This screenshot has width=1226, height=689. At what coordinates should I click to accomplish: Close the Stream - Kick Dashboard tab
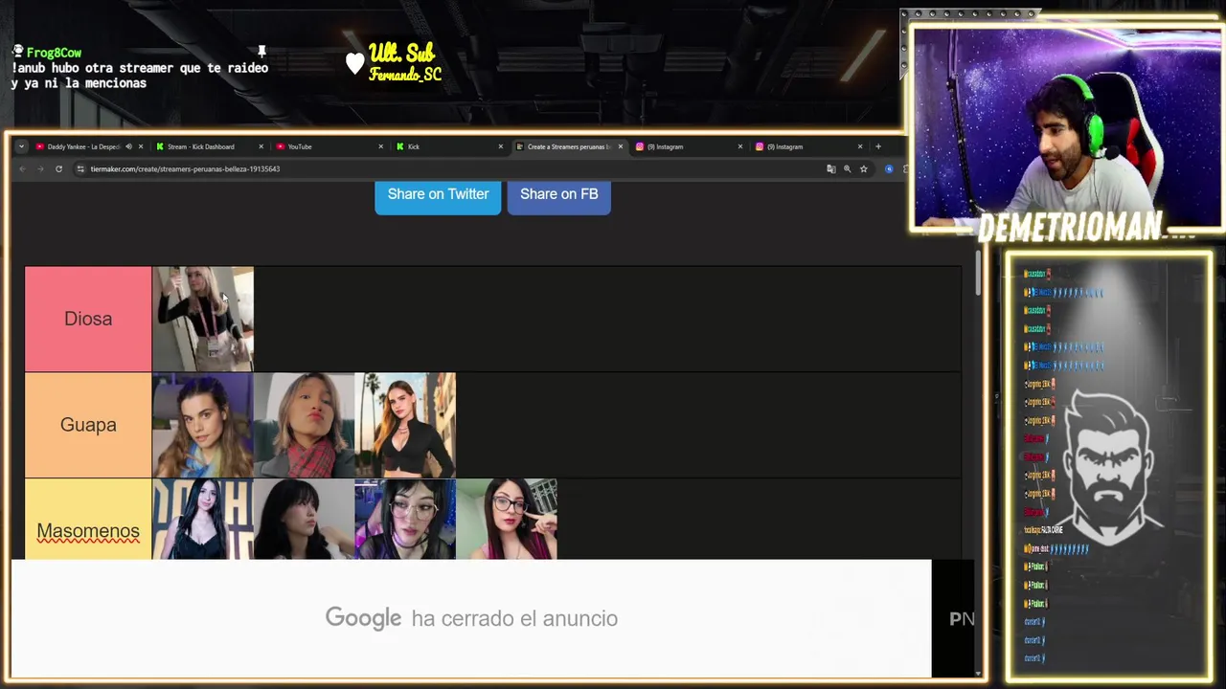(261, 146)
